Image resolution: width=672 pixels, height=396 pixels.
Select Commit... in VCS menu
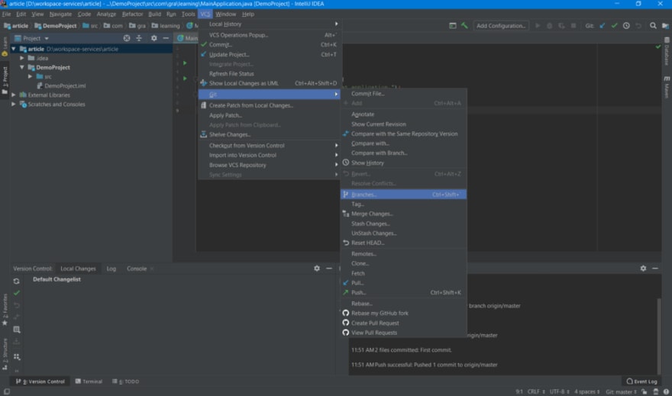270,44
